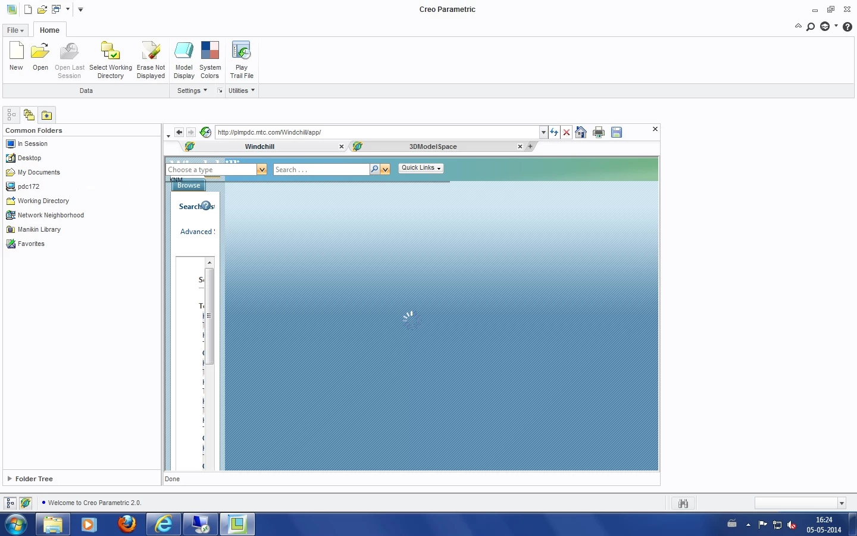The width and height of the screenshot is (857, 536).
Task: Click Erase Not Displayed icon
Action: [x=151, y=52]
